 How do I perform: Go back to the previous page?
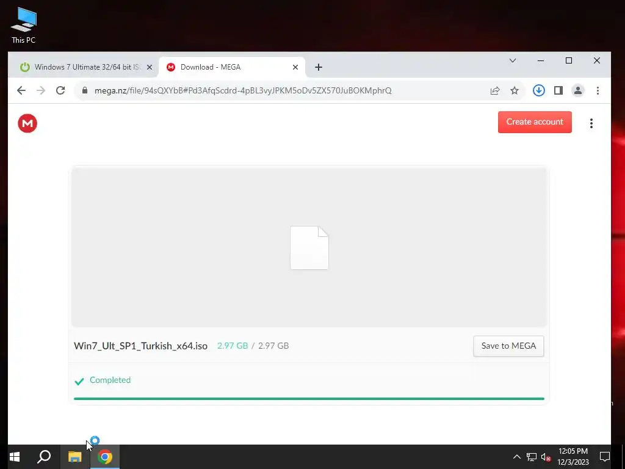click(x=21, y=90)
